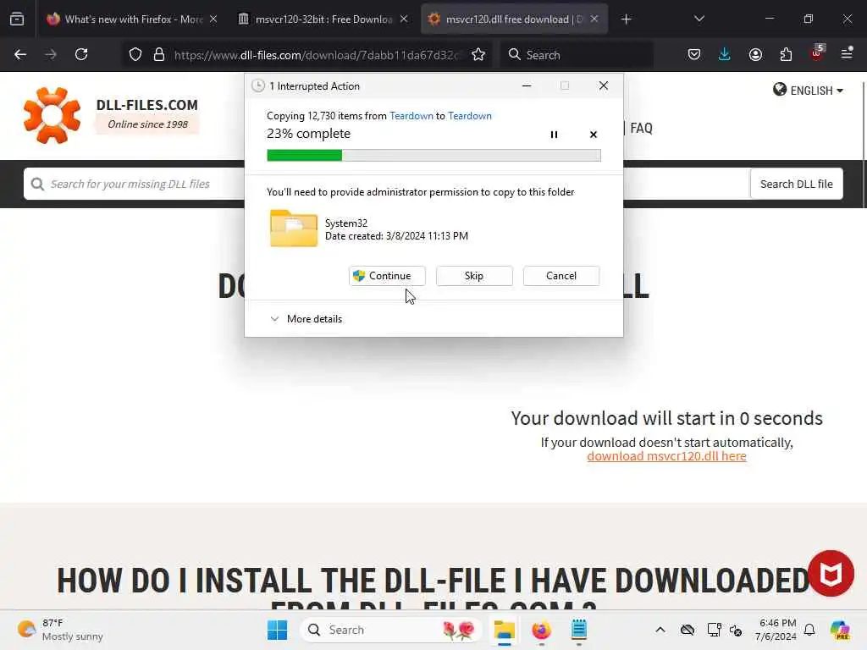Open weather widget 87°F Mostly sunny

pos(61,630)
